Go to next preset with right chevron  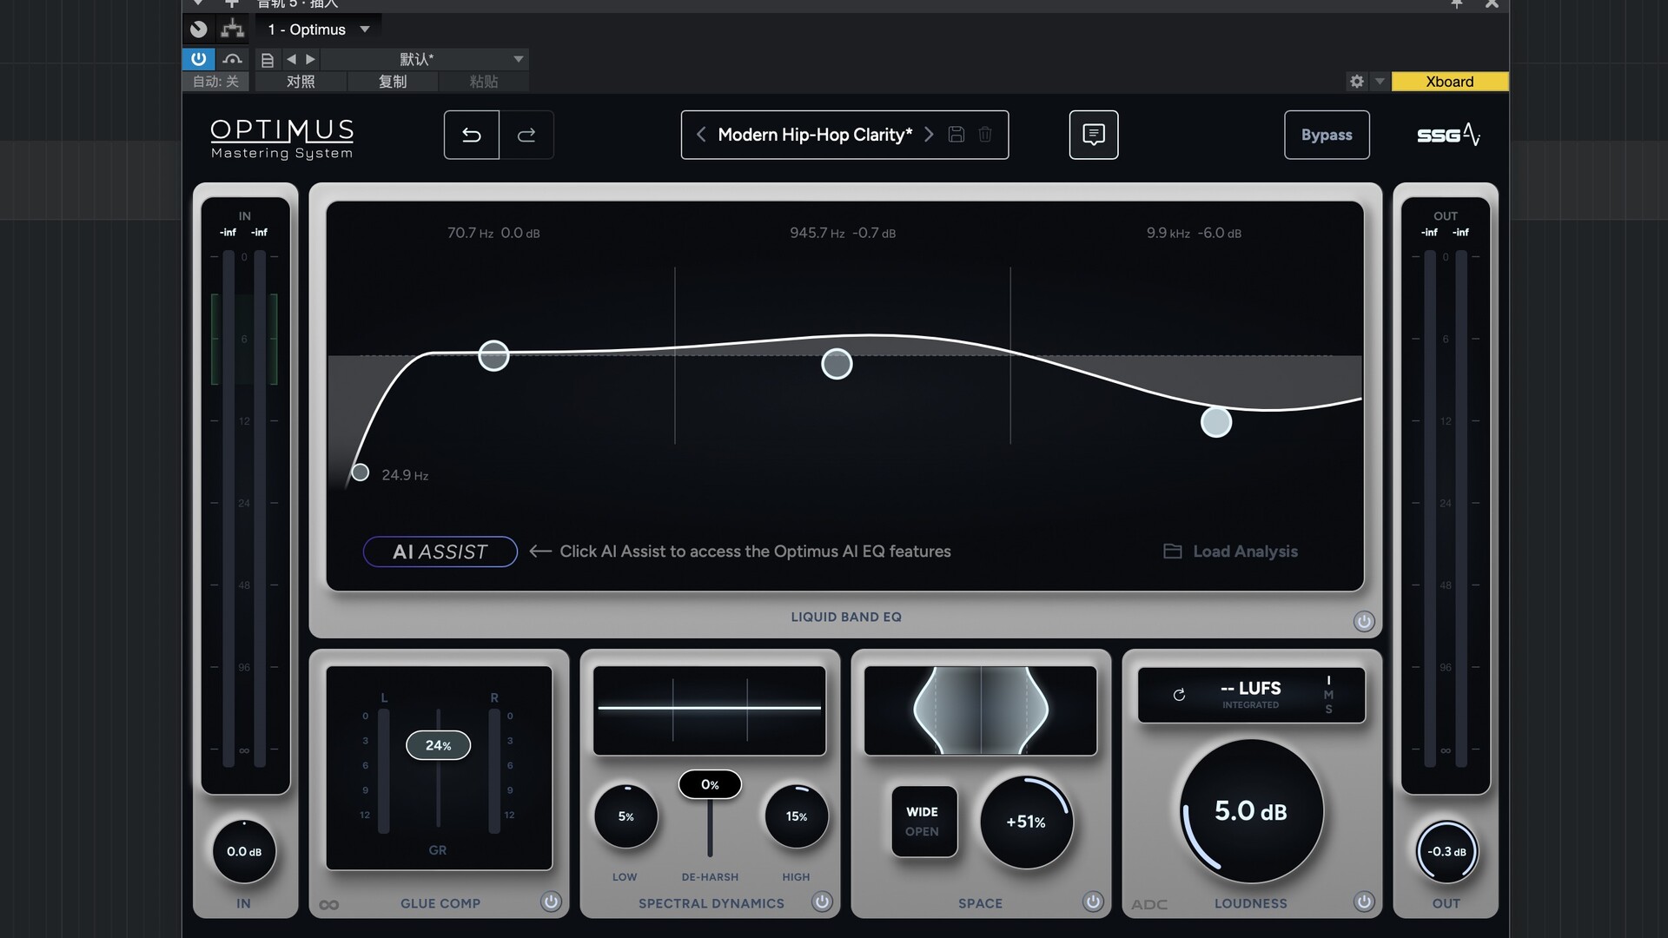(x=929, y=135)
